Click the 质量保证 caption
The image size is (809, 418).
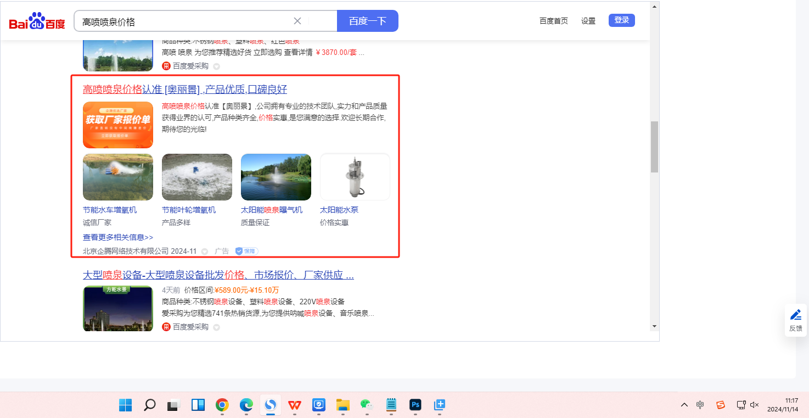point(255,222)
